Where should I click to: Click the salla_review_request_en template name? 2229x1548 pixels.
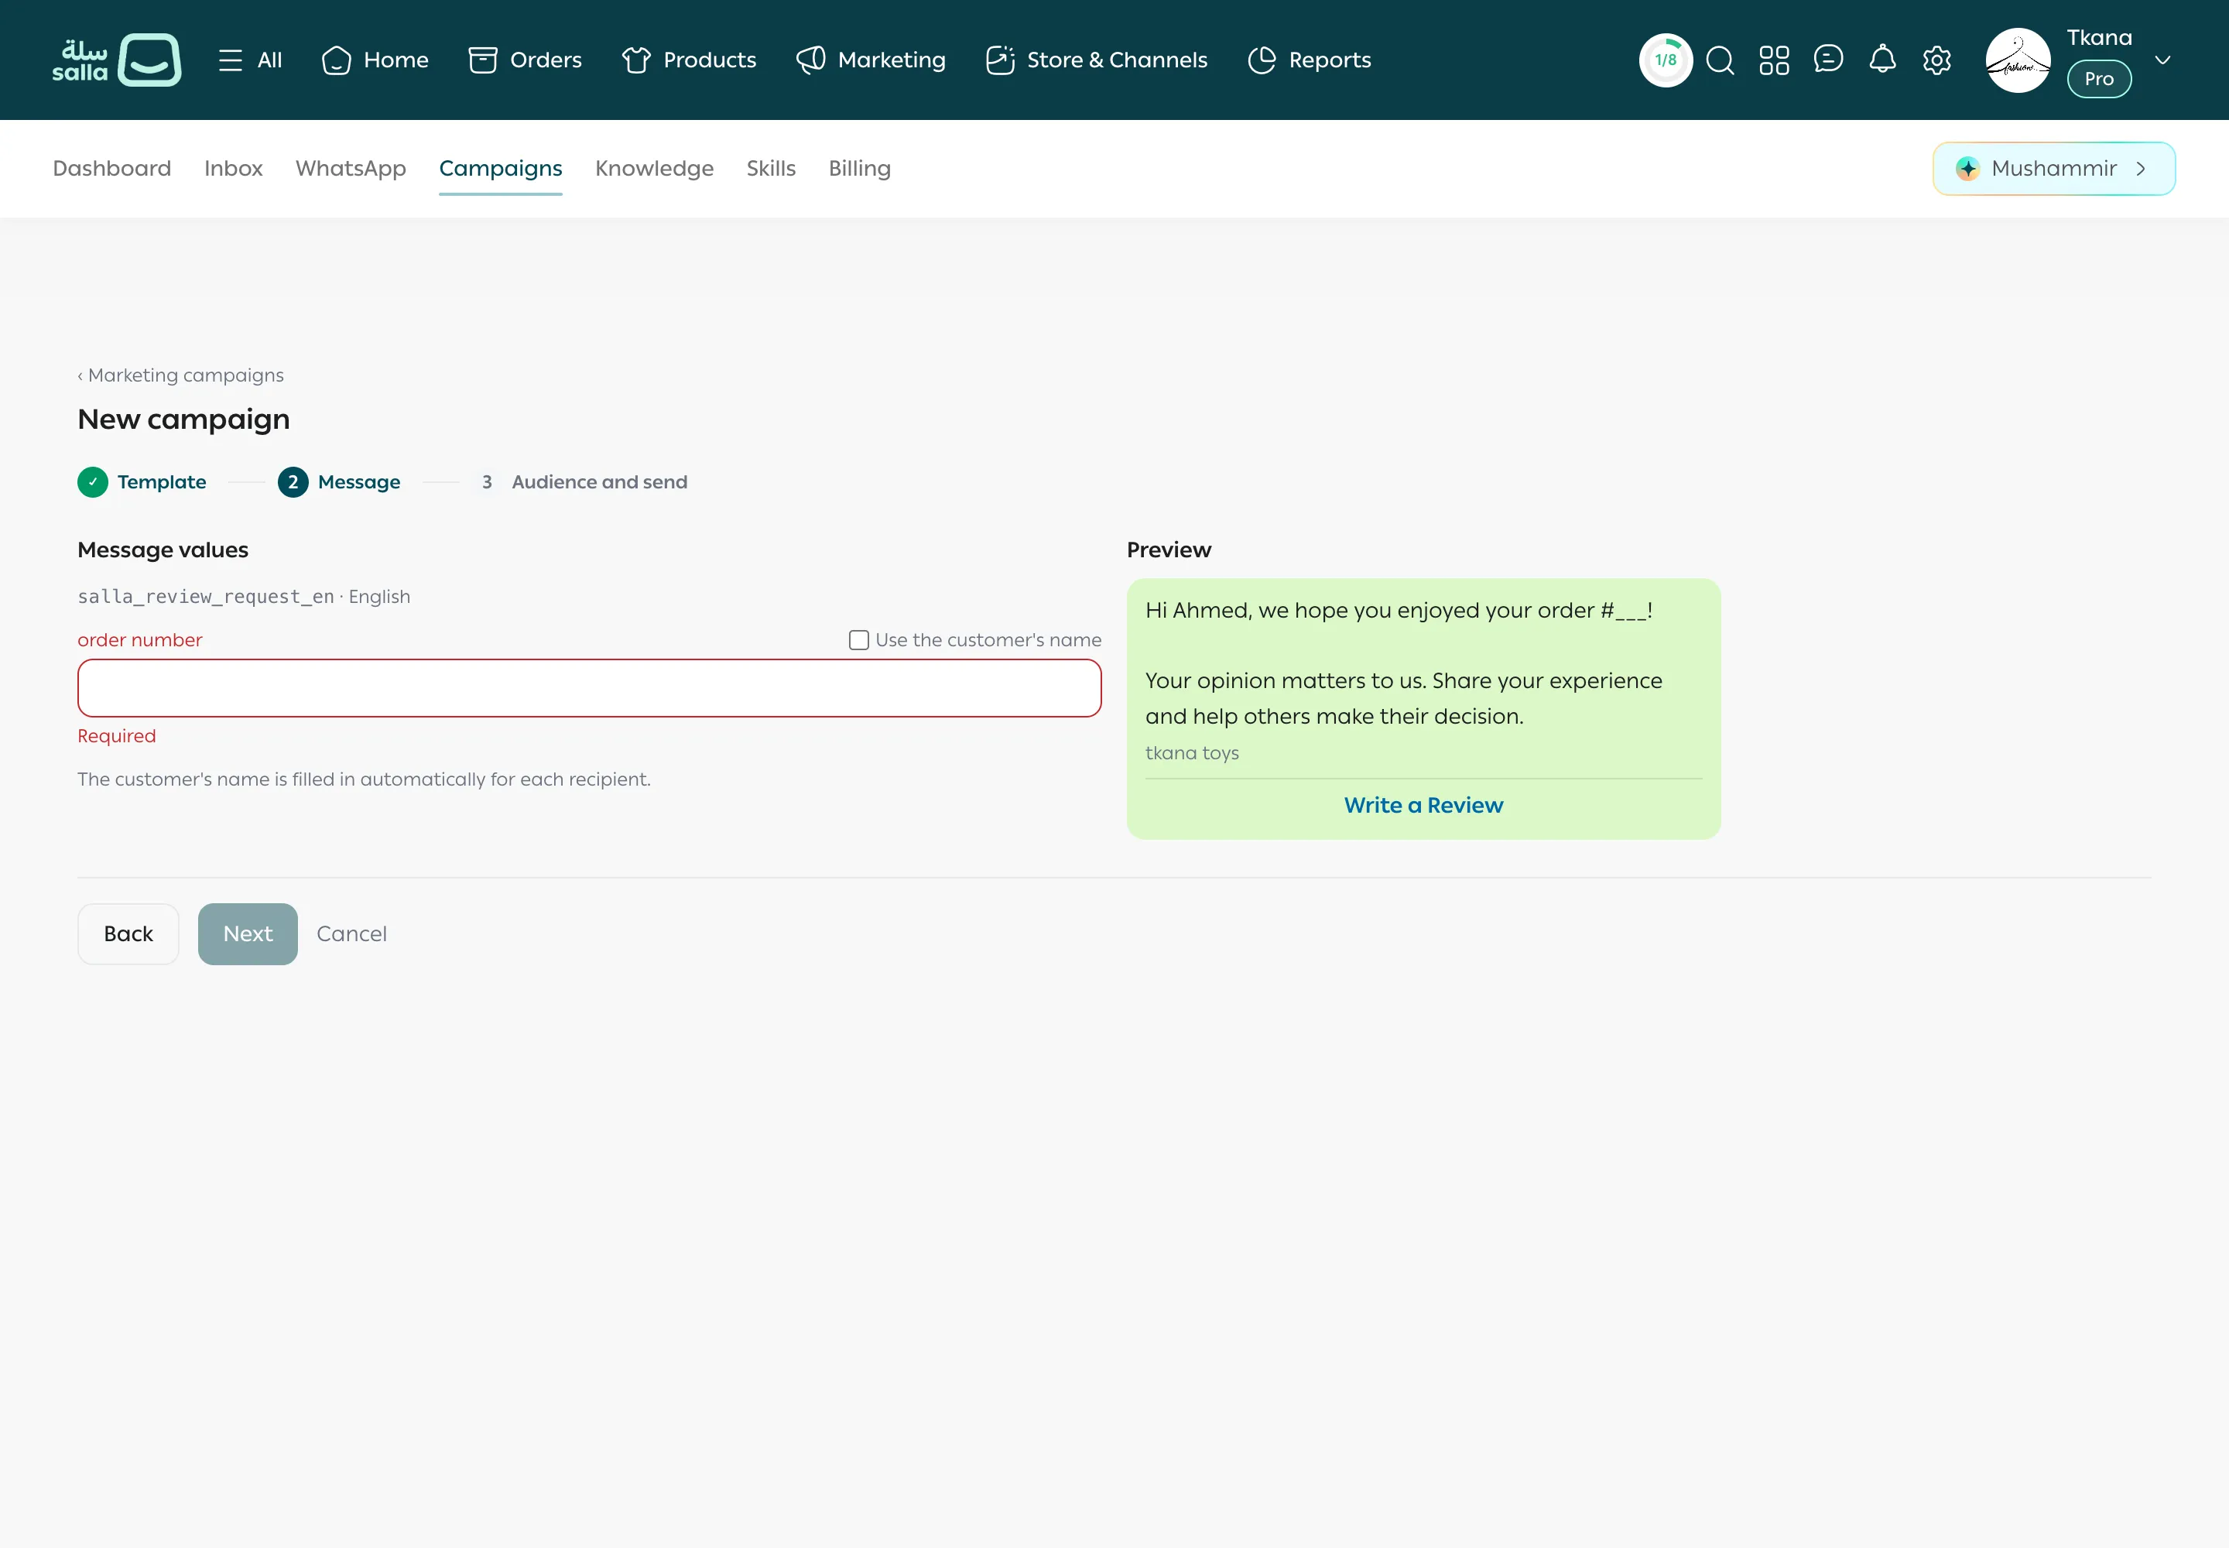(206, 597)
